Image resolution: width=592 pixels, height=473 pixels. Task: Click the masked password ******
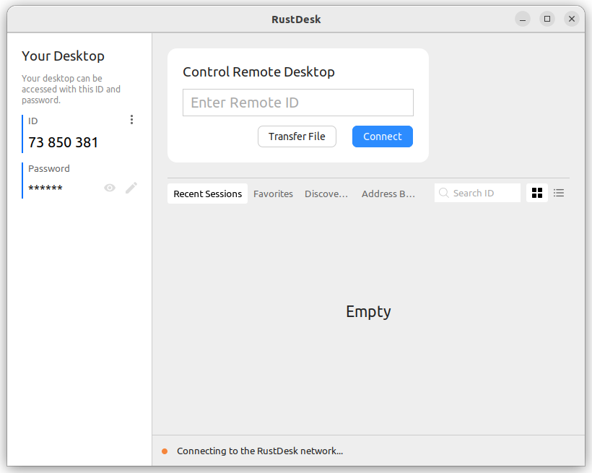click(45, 188)
